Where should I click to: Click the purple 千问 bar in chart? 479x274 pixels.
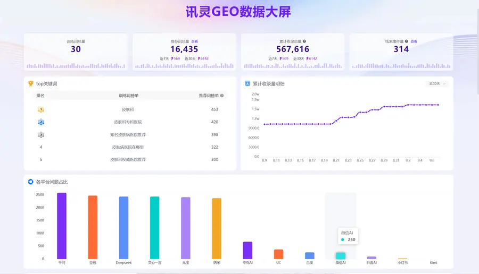[62, 226]
